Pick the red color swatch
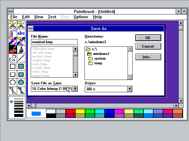Screen dimensions: 189x141 (x=70, y=111)
